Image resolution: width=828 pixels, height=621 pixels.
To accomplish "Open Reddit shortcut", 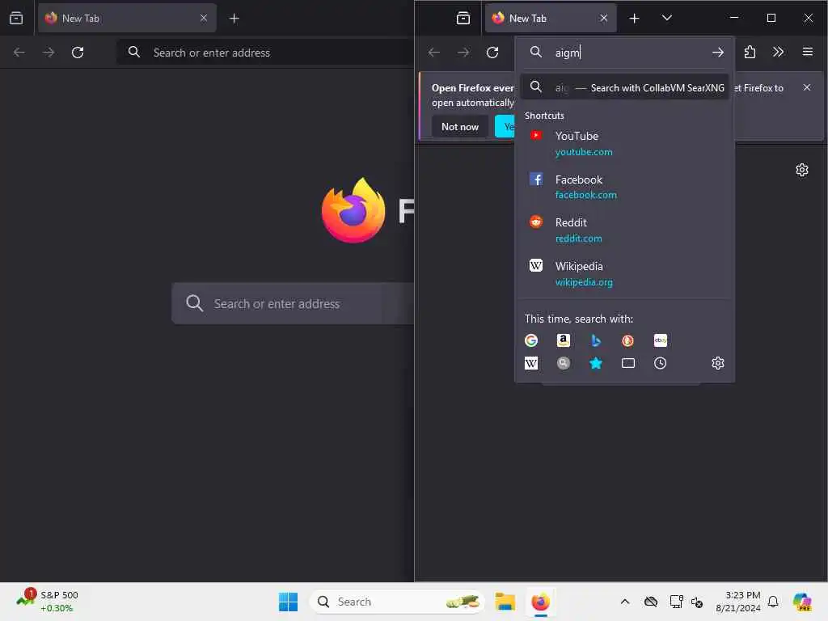I will [625, 230].
